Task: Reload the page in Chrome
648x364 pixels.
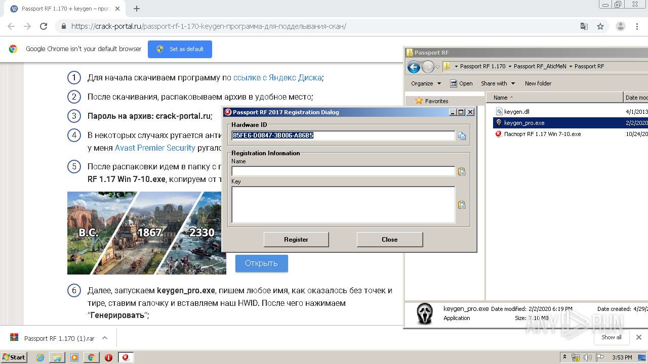Action: 44,26
